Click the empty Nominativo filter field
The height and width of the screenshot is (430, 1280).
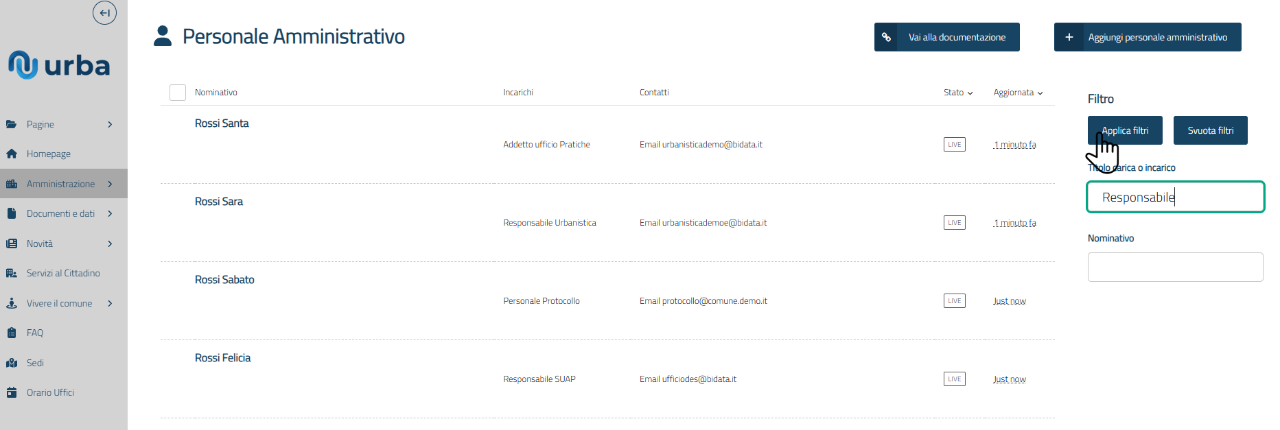click(1175, 267)
